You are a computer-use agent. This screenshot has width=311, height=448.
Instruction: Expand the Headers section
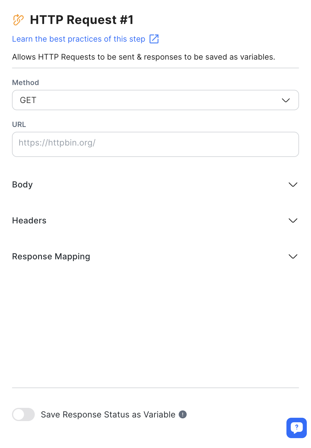point(29,221)
